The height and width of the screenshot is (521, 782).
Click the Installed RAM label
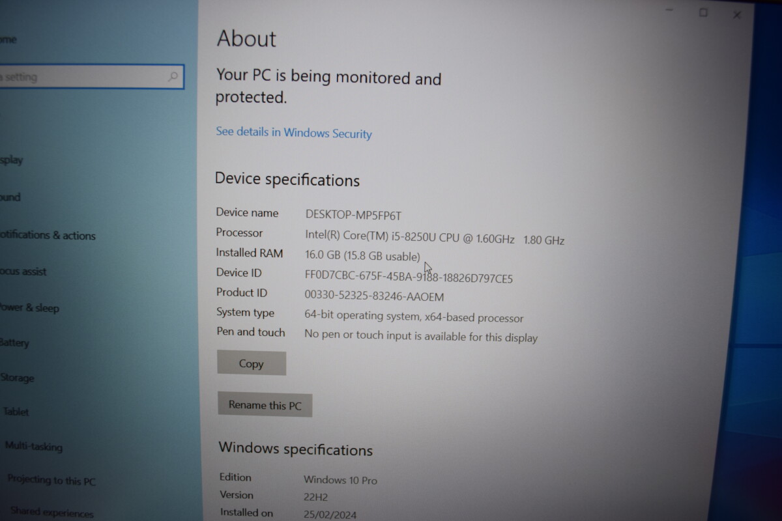tap(249, 253)
